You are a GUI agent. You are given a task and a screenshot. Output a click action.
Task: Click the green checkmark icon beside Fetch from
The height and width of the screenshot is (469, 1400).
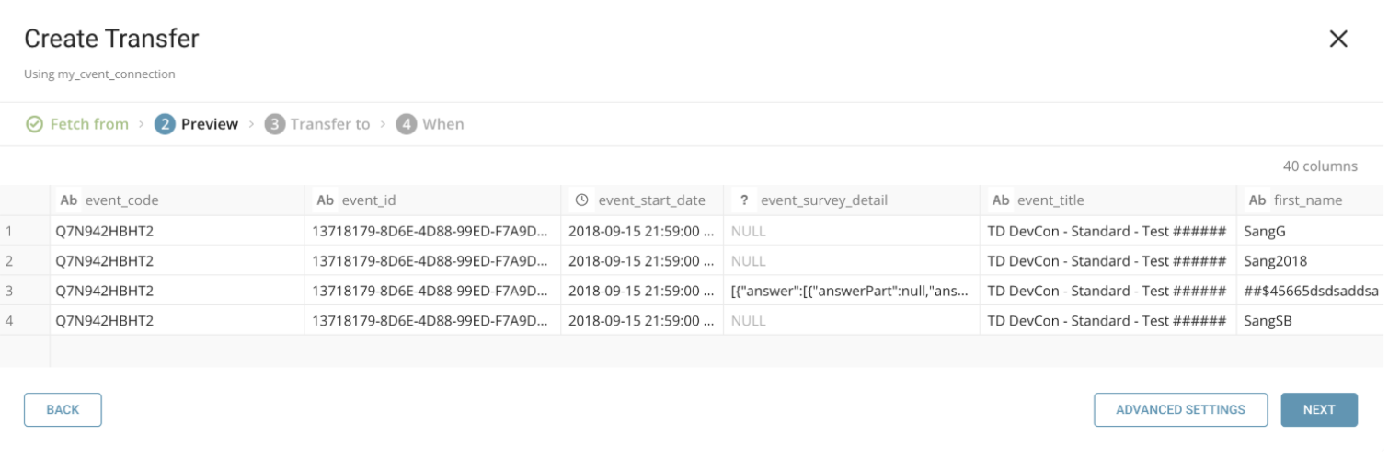34,124
